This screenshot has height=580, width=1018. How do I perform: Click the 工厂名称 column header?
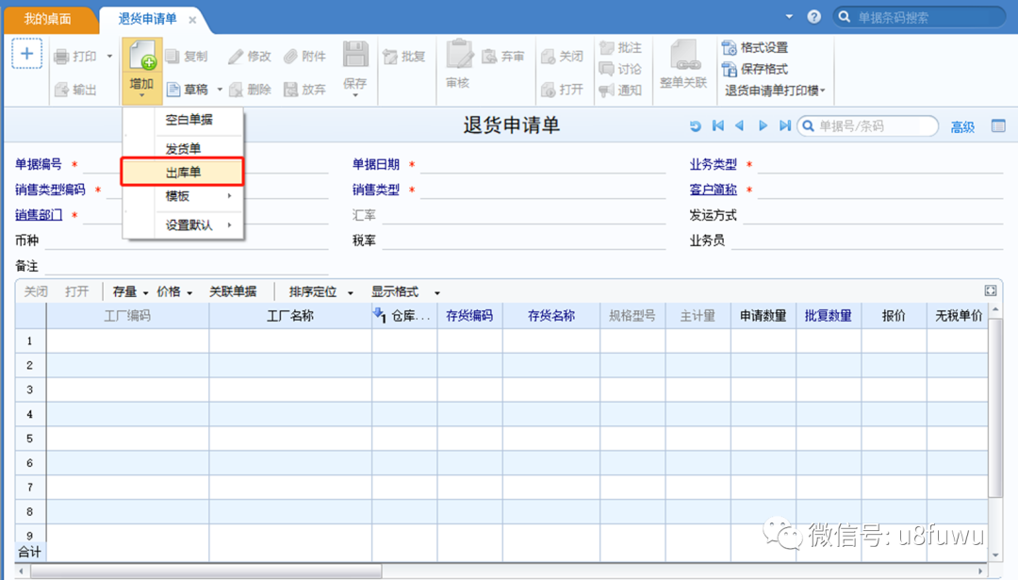pos(290,316)
